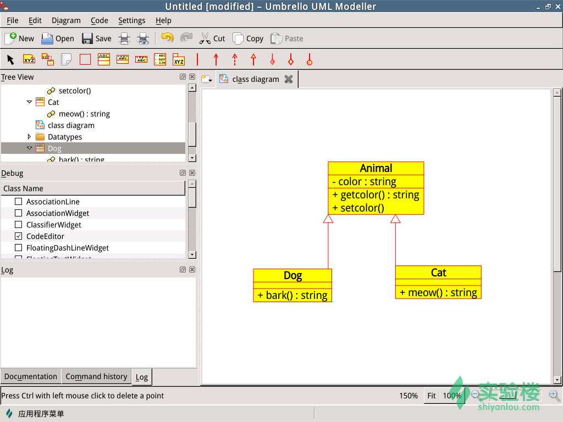Select the class tool
This screenshot has width=563, height=422.
tap(104, 59)
